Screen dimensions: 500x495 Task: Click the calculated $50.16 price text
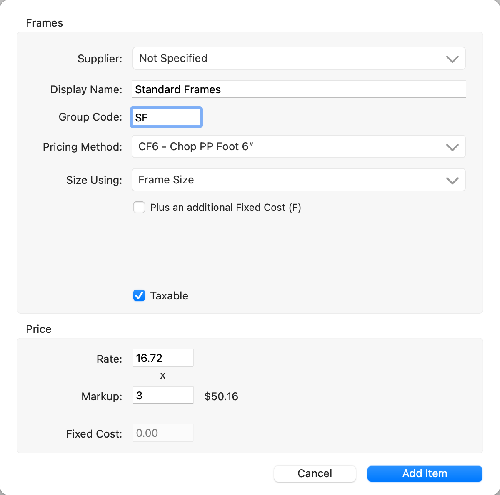221,396
